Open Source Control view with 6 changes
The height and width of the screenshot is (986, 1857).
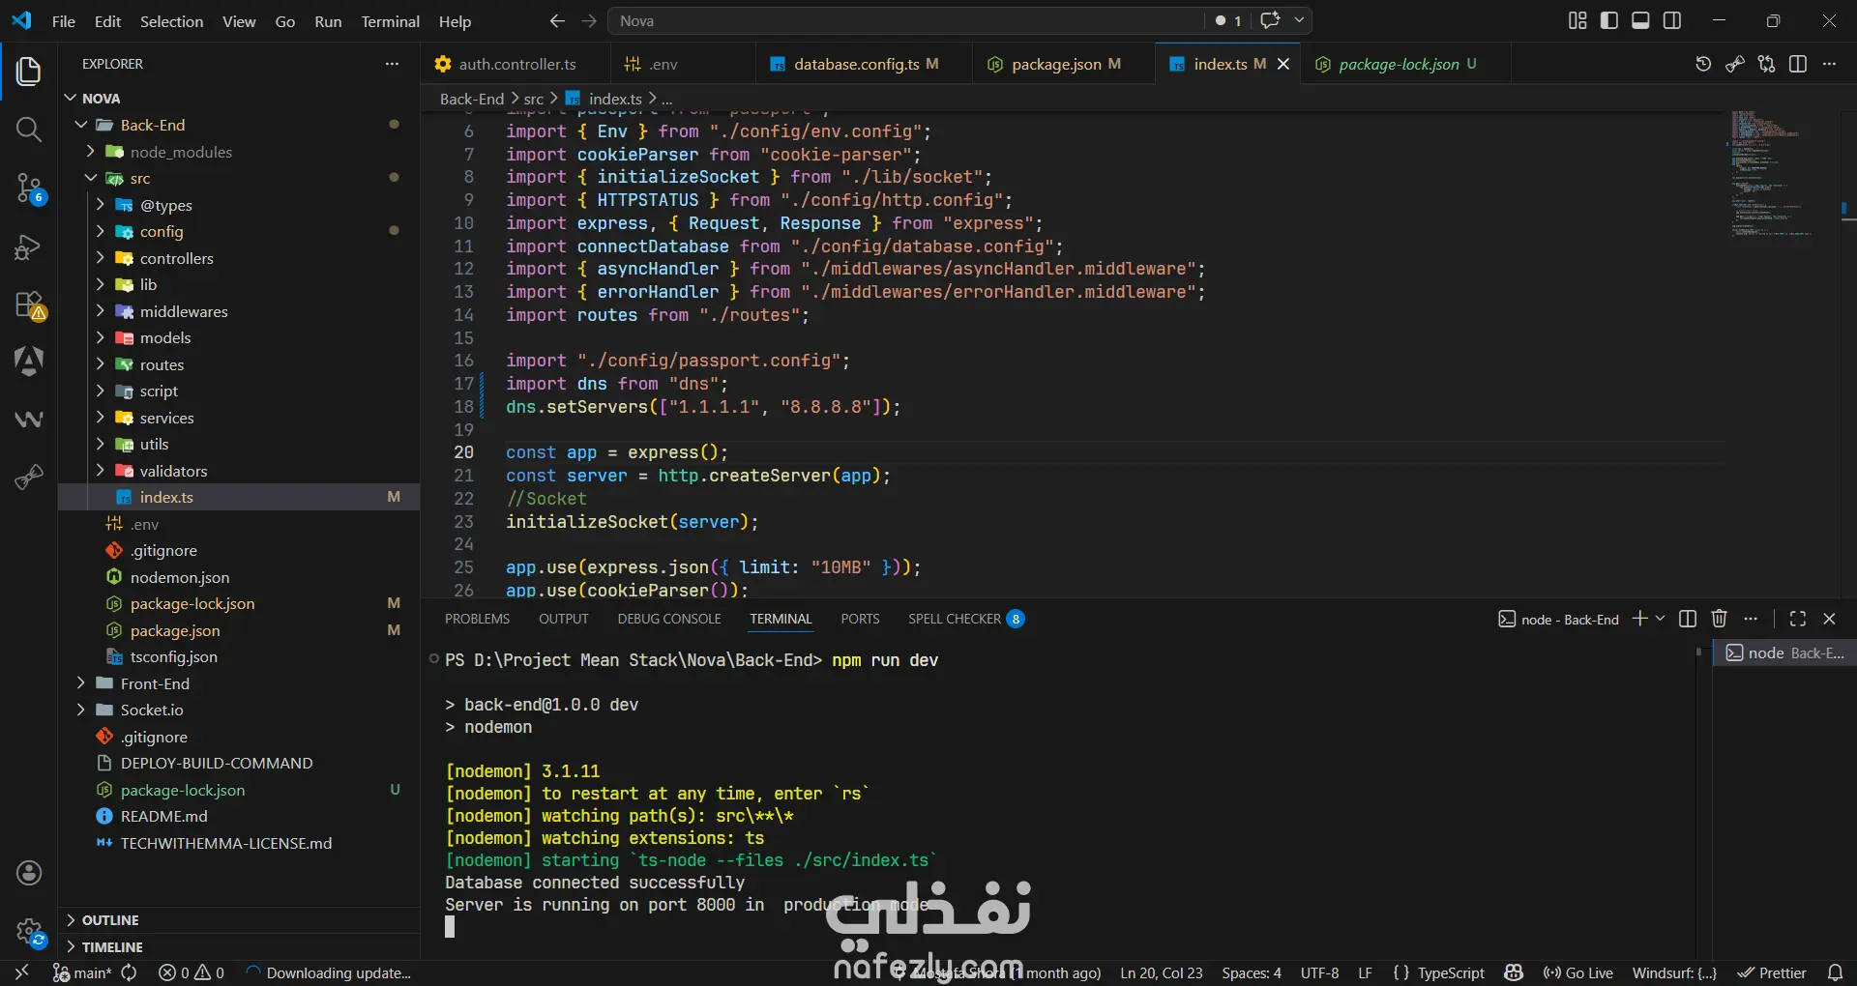point(28,188)
